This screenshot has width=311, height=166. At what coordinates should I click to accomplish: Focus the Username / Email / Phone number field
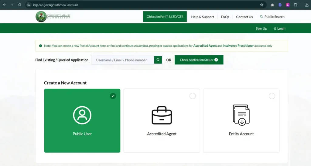[x=123, y=60]
